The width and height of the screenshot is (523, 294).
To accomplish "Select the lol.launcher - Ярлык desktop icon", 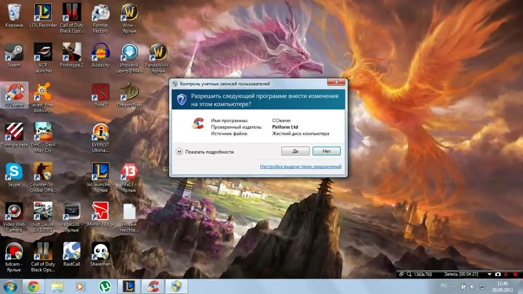I will click(101, 178).
